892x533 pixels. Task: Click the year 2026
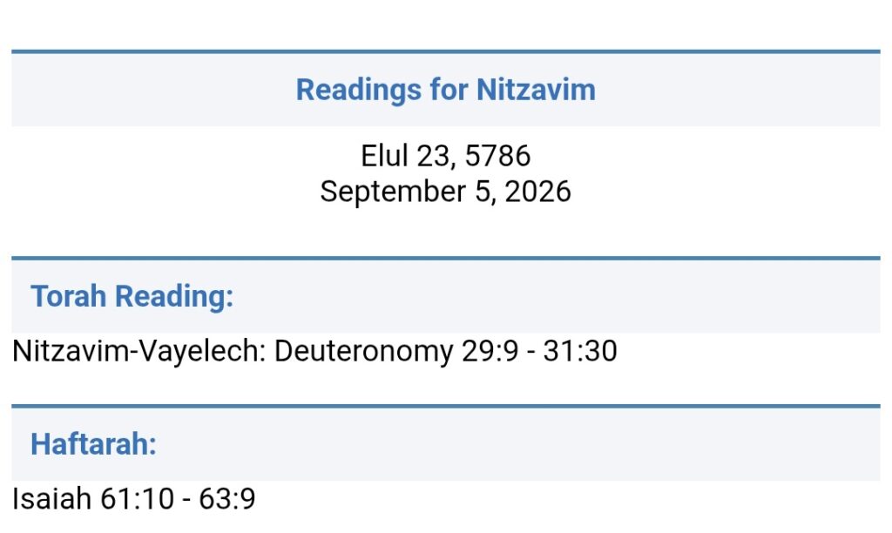537,191
